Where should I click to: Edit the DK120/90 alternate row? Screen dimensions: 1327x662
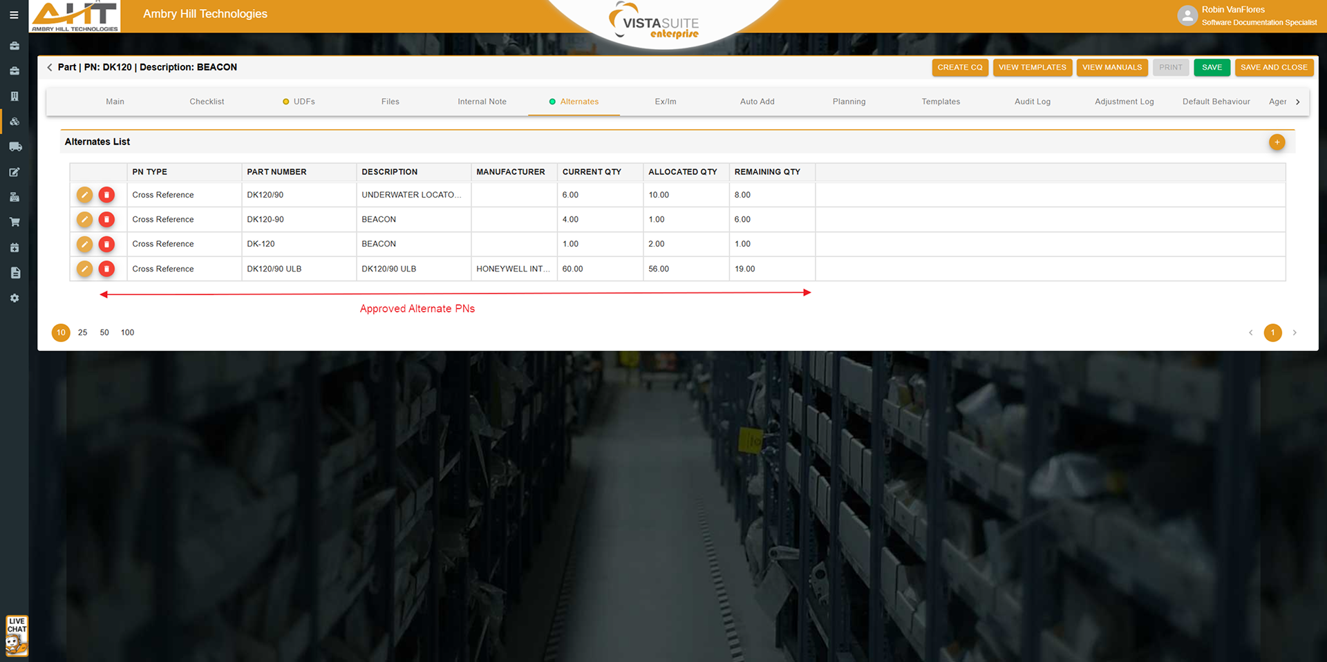(84, 195)
